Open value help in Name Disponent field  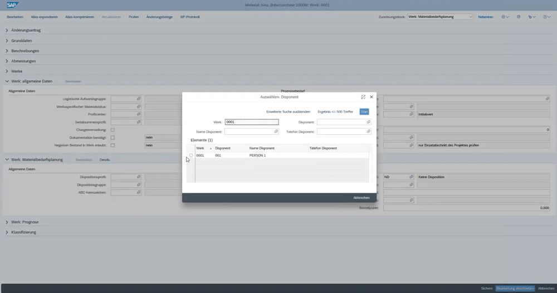tap(276, 131)
